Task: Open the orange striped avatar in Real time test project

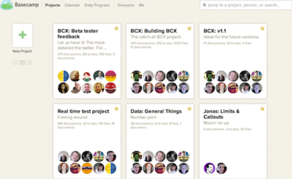Action: tap(87, 168)
